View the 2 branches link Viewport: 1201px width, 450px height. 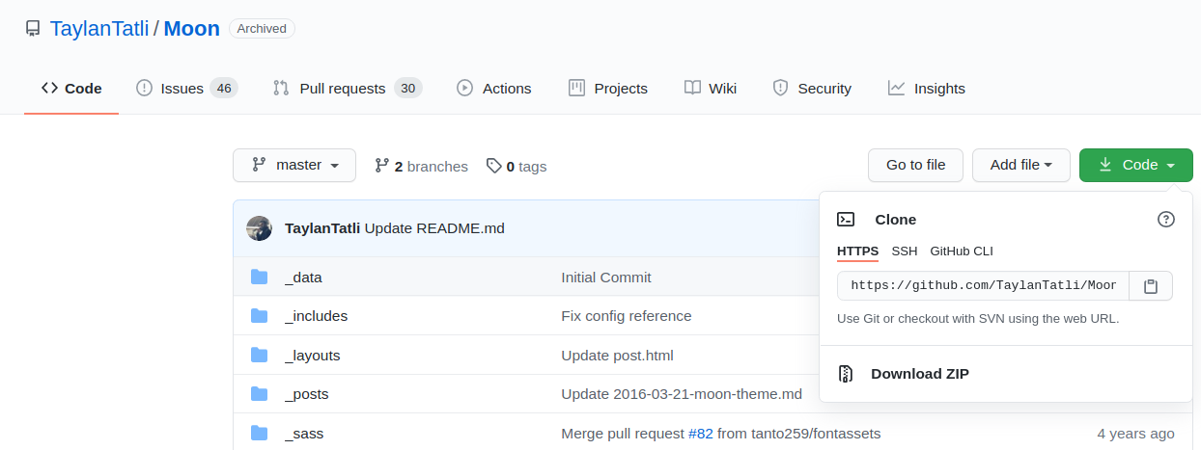421,166
